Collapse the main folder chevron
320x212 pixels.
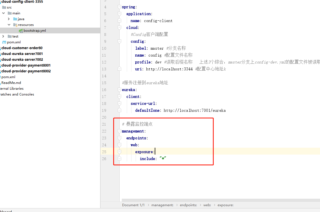4,13
